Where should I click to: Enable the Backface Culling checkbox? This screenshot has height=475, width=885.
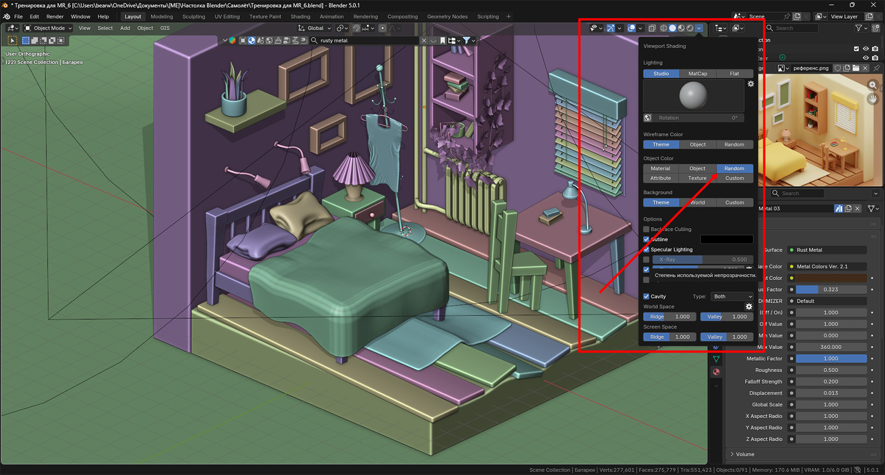pyautogui.click(x=646, y=229)
